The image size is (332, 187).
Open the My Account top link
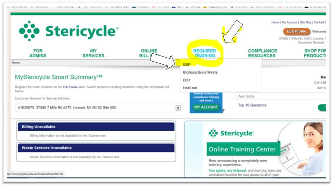(x=289, y=22)
